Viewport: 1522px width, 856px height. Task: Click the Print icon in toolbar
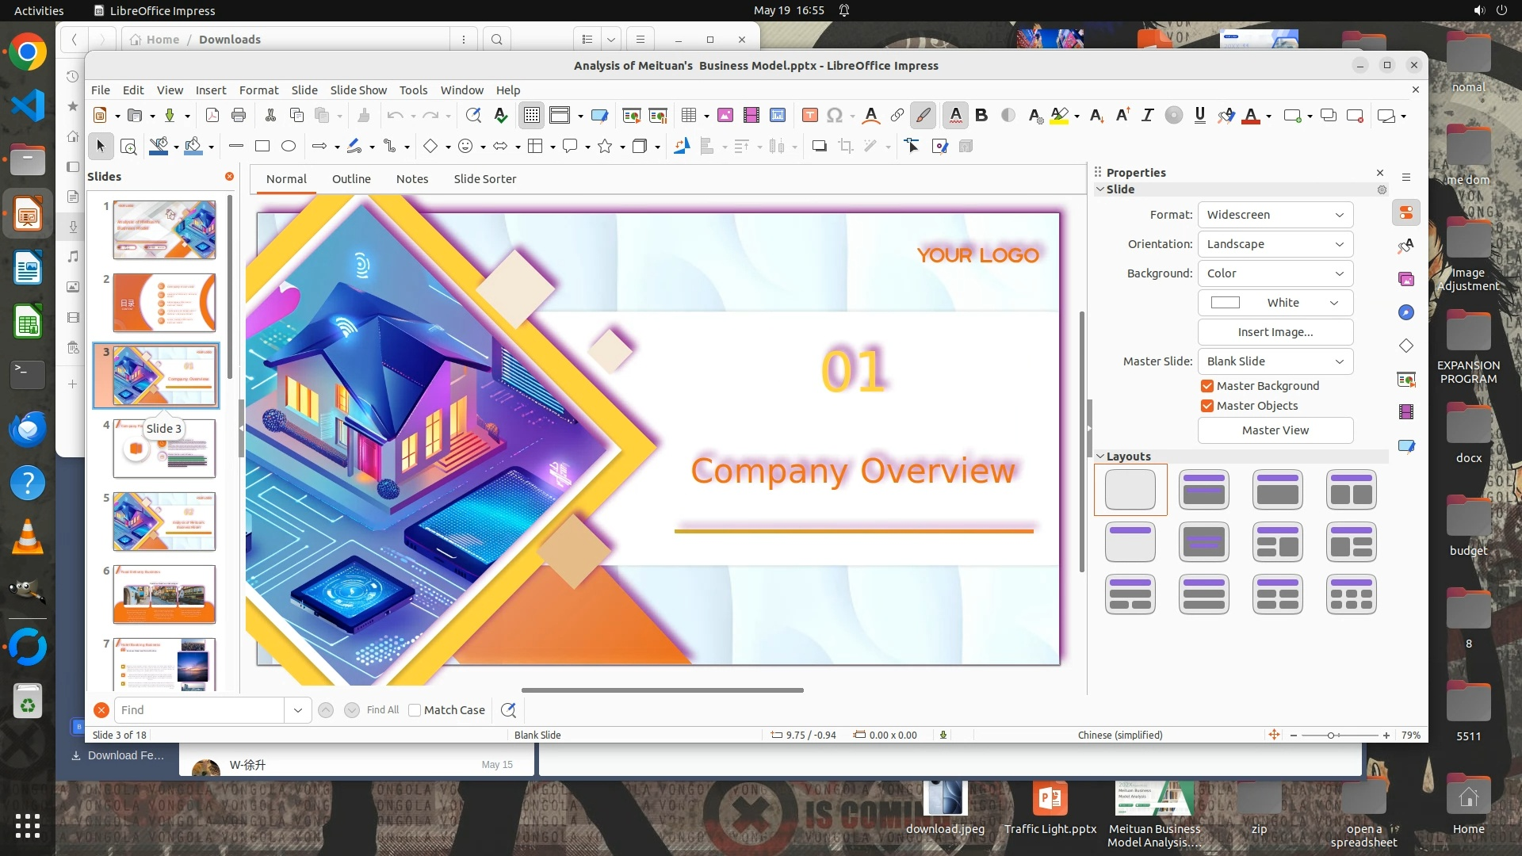click(239, 116)
